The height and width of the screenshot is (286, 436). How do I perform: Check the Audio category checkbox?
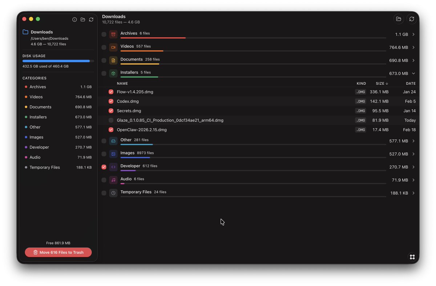(104, 180)
